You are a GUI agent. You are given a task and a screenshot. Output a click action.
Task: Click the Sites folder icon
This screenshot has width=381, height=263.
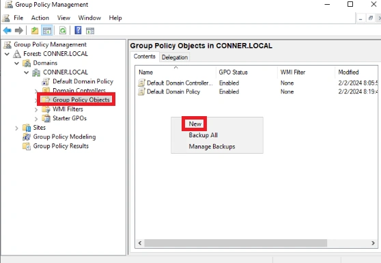tap(27, 128)
